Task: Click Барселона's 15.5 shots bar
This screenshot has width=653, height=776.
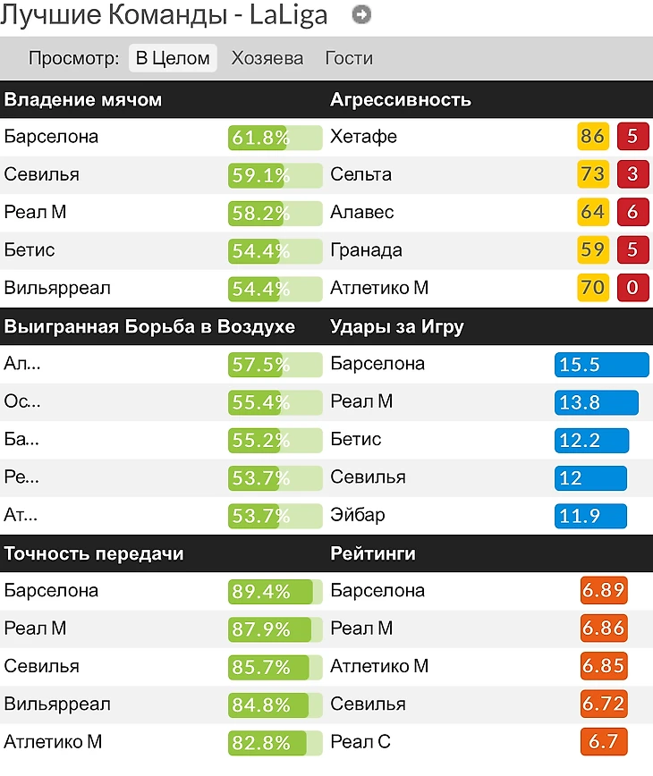Action: coord(601,365)
